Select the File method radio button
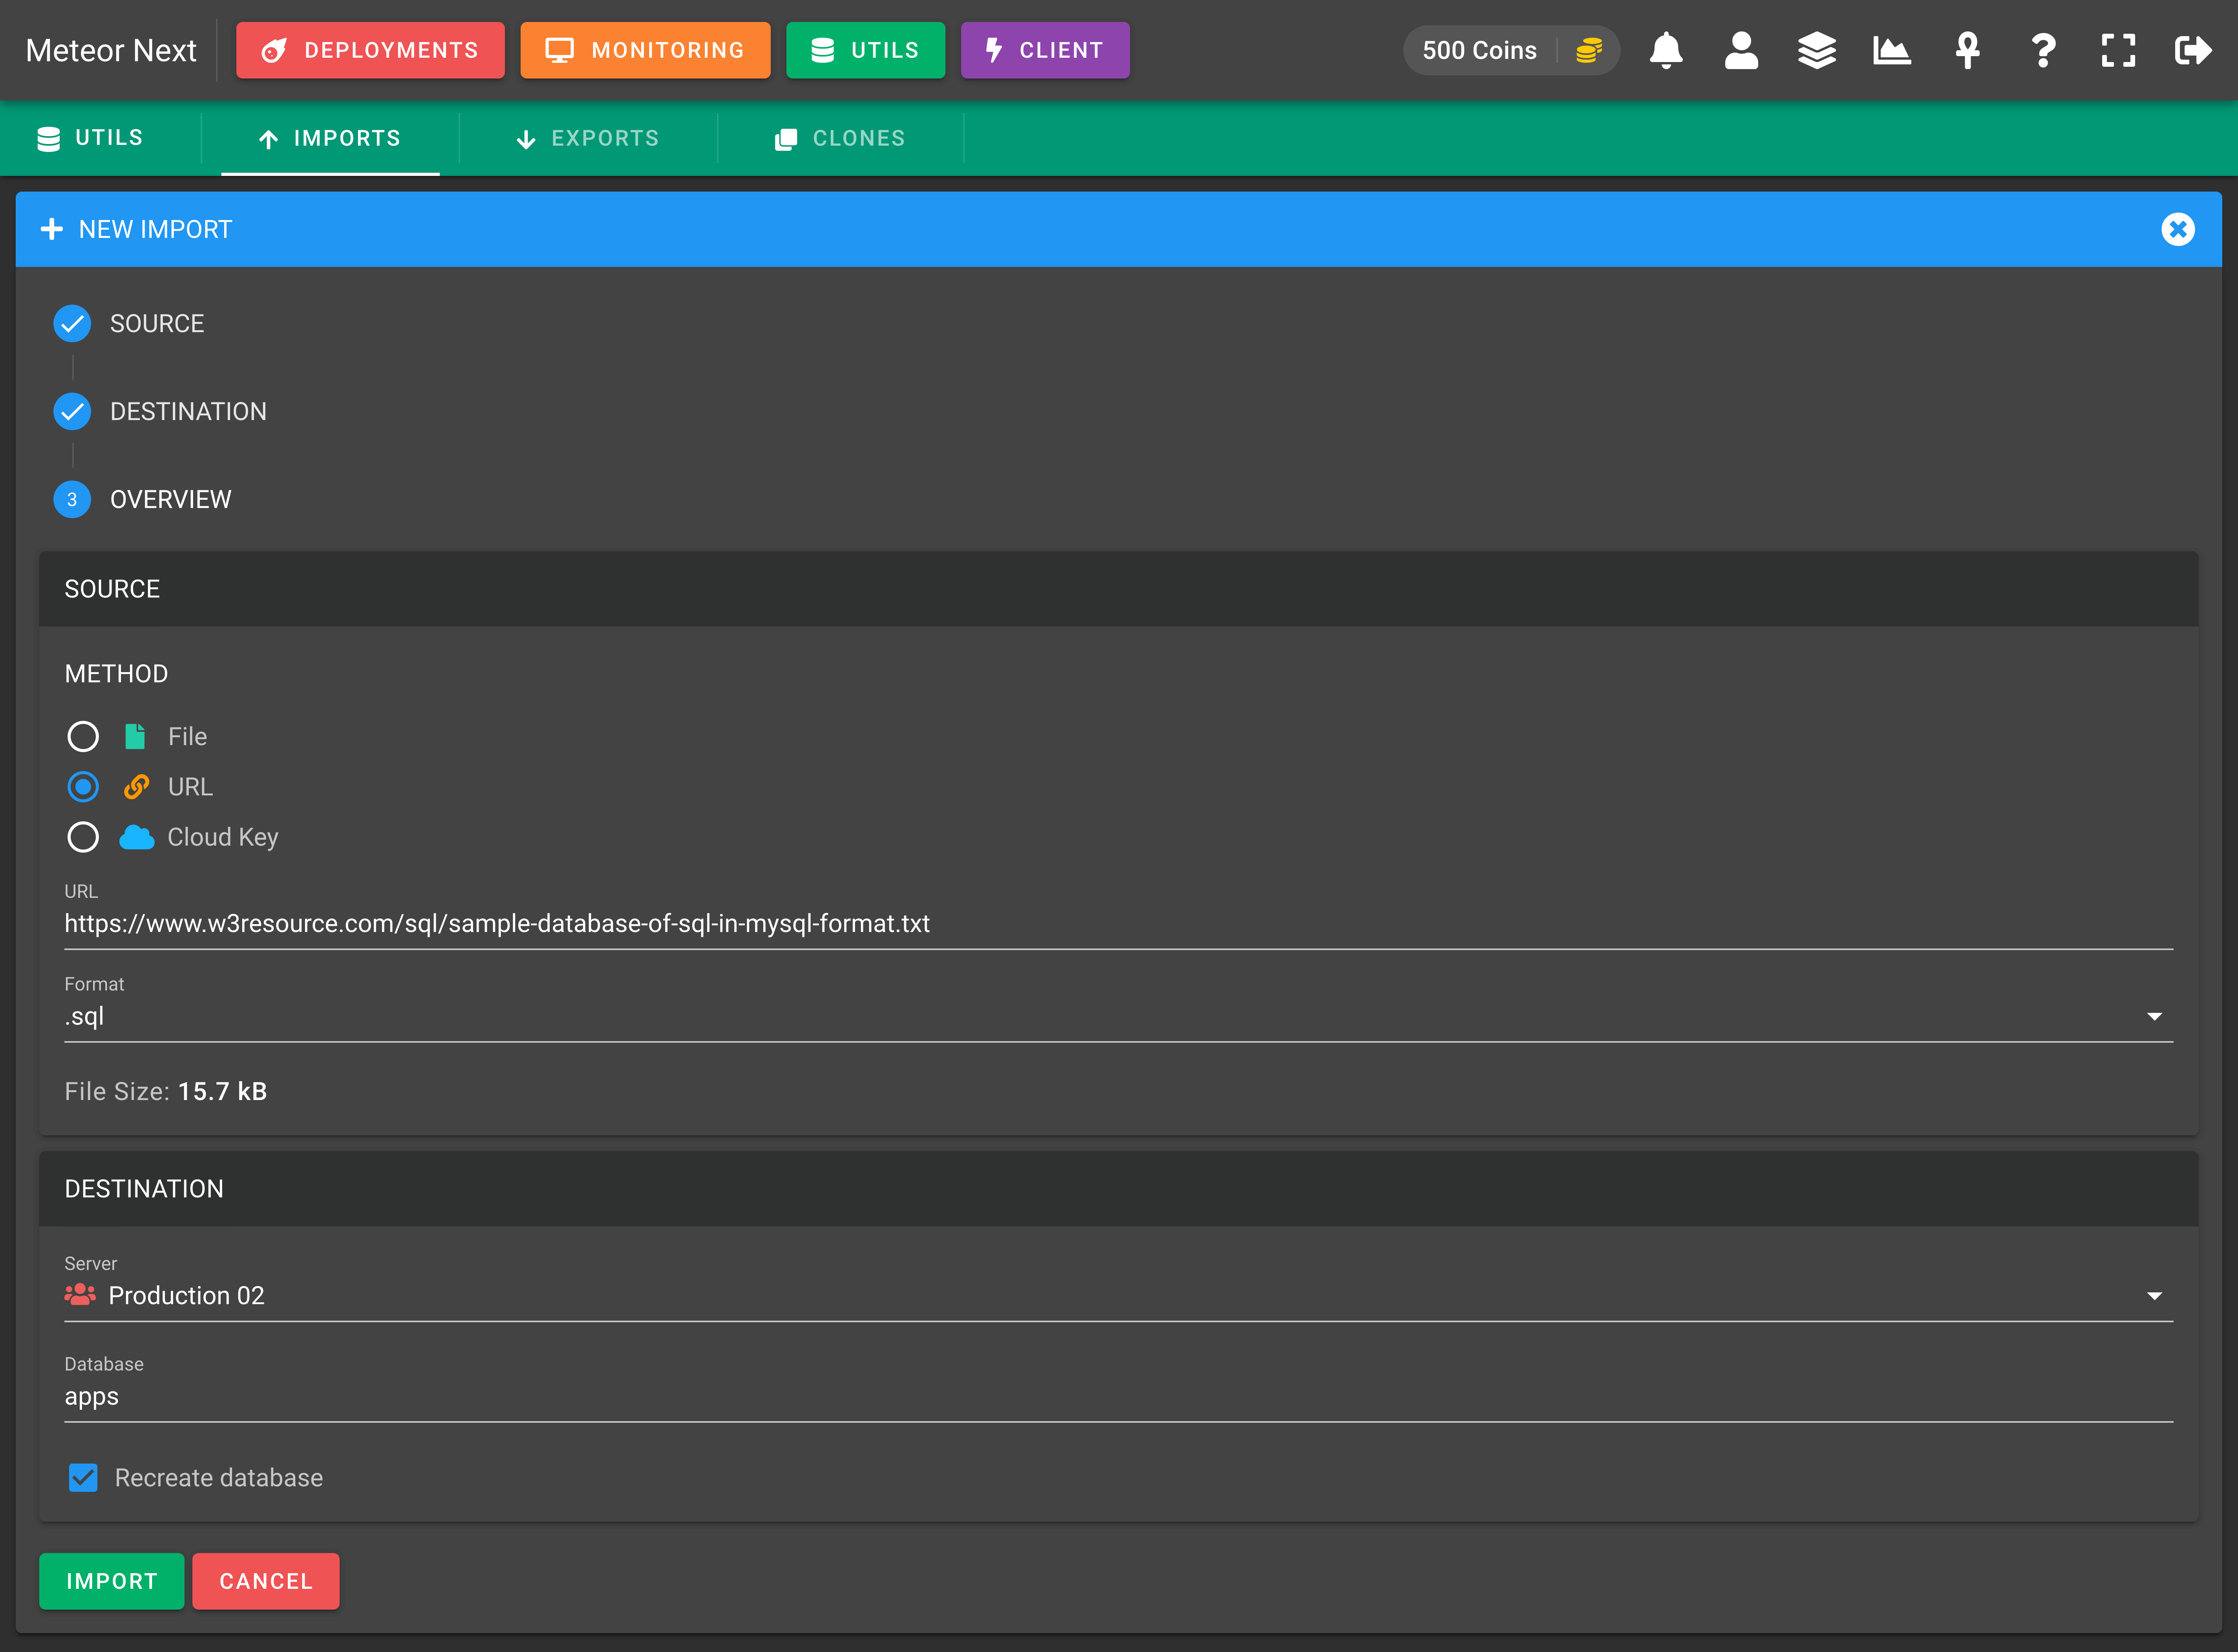This screenshot has width=2238, height=1652. [x=83, y=736]
